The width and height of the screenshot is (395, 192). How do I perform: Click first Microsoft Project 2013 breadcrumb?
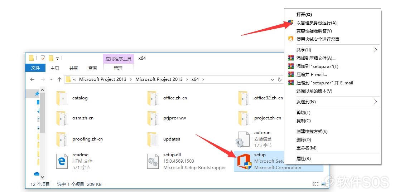click(x=103, y=79)
